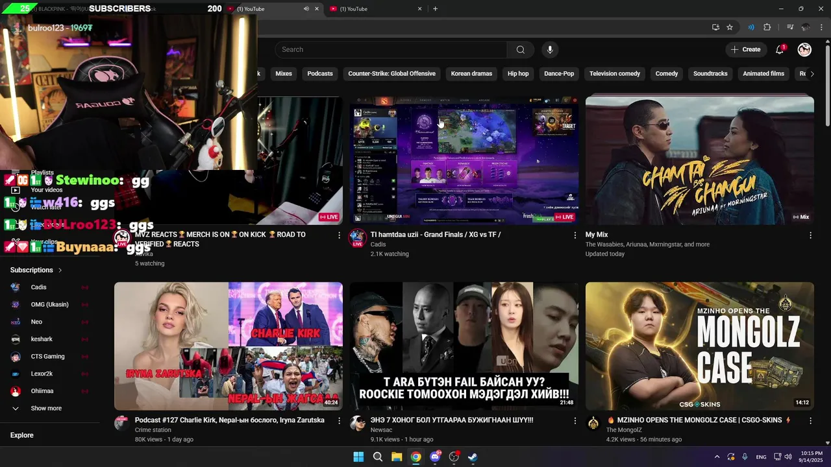Open Discord from the taskbar
The image size is (831, 467).
click(435, 457)
